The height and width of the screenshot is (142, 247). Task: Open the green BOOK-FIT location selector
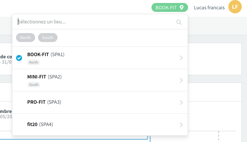pyautogui.click(x=170, y=7)
